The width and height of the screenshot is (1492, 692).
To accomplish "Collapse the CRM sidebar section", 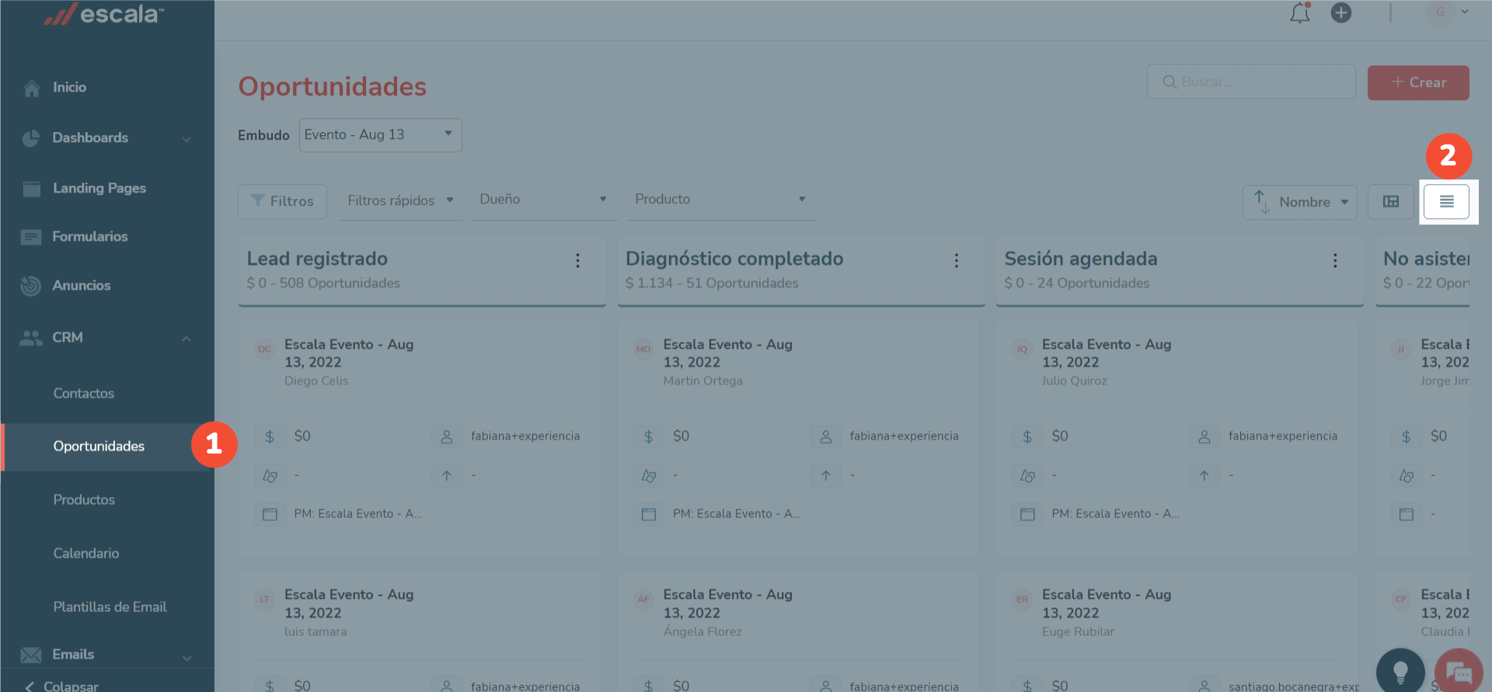I will (x=186, y=339).
